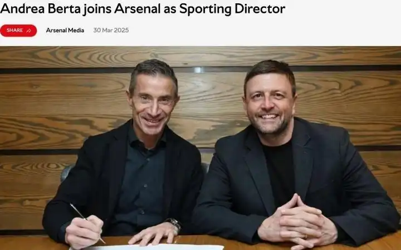This screenshot has width=401, height=250.
Task: Open the article's main photo
Action: [200, 148]
